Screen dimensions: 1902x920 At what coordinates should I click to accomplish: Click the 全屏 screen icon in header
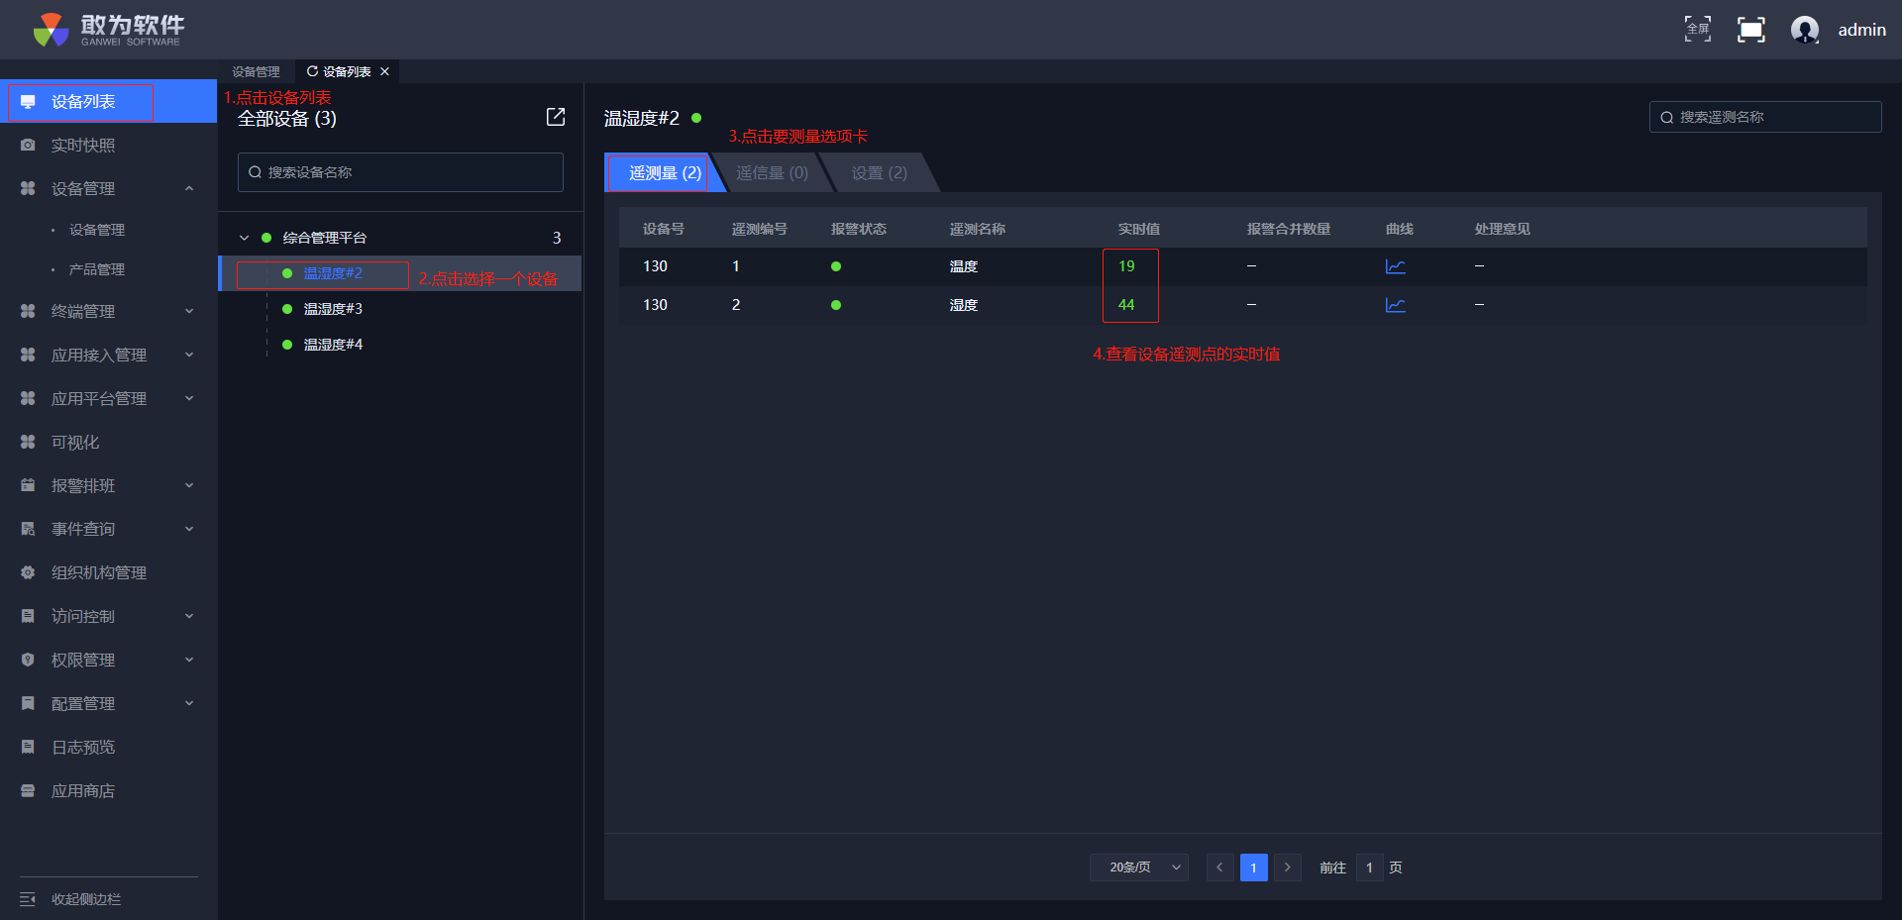pos(1697,30)
